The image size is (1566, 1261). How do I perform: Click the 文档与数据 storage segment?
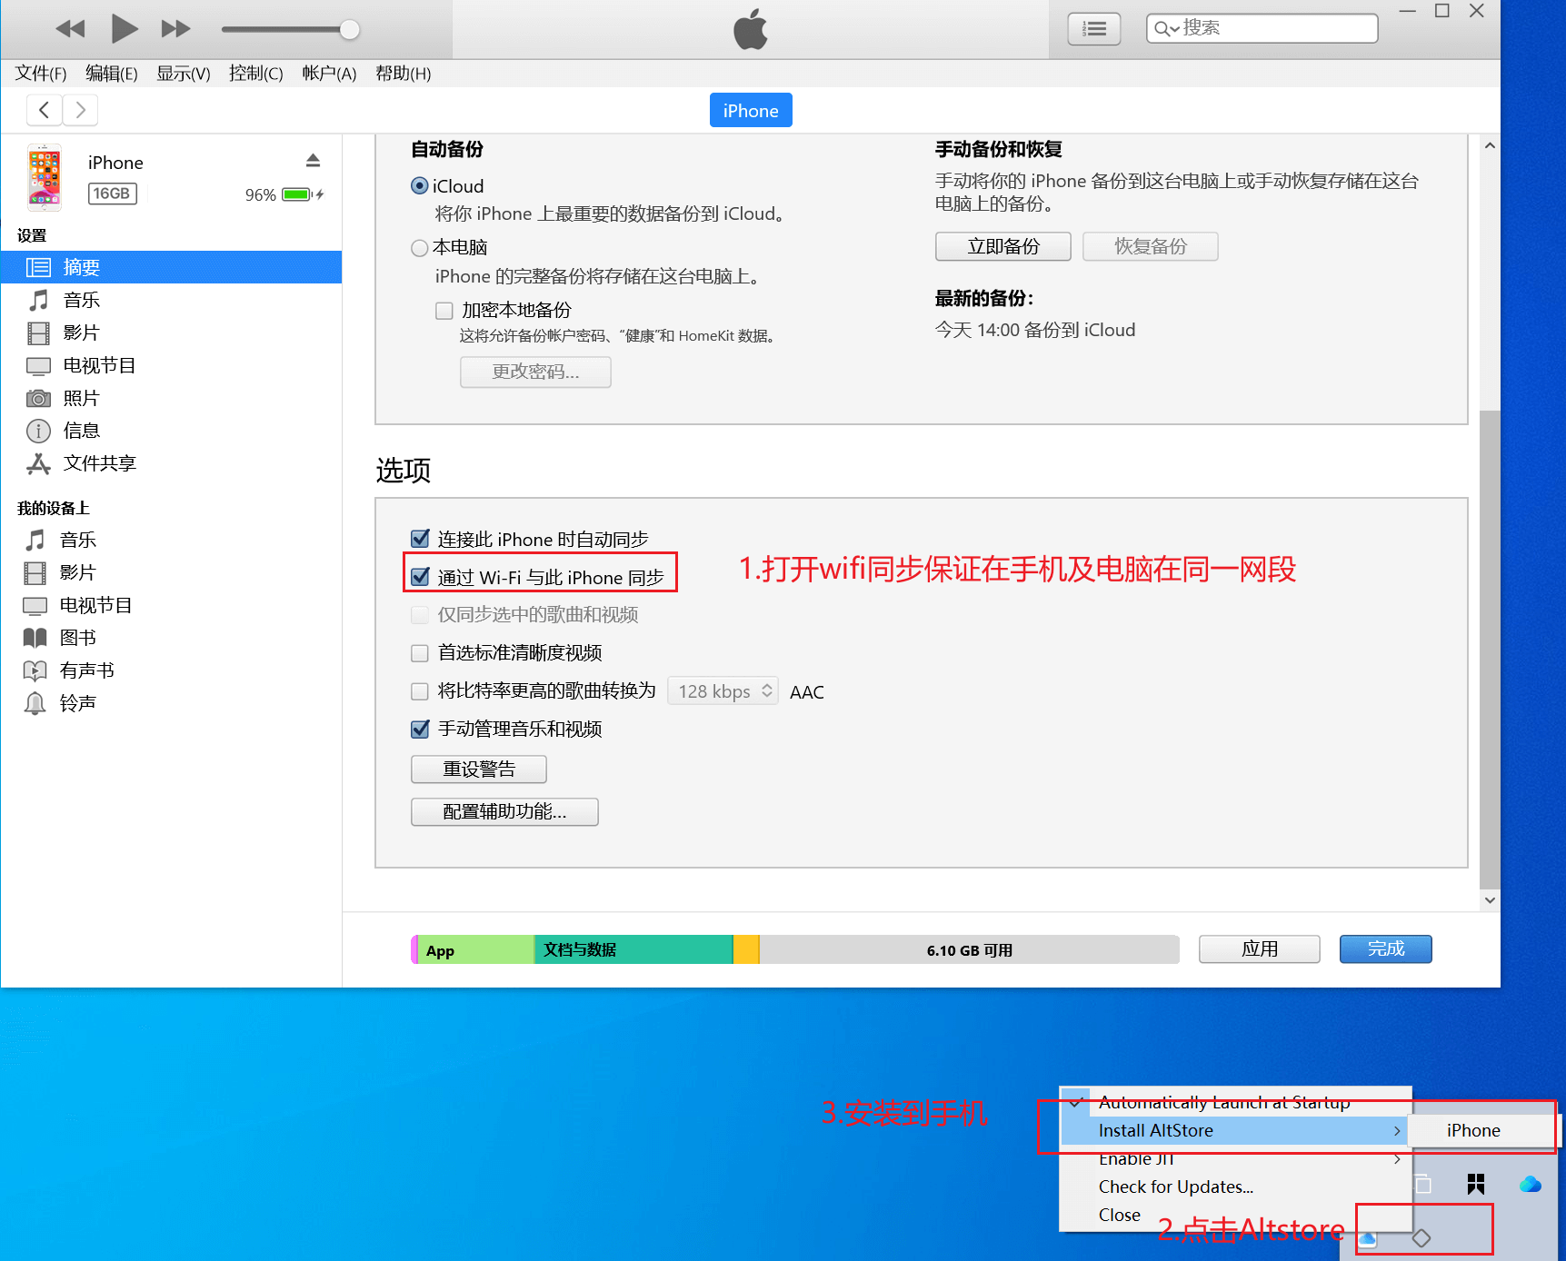click(633, 949)
